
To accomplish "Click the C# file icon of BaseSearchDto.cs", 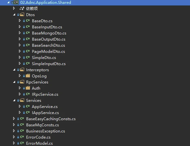I will (28, 45).
